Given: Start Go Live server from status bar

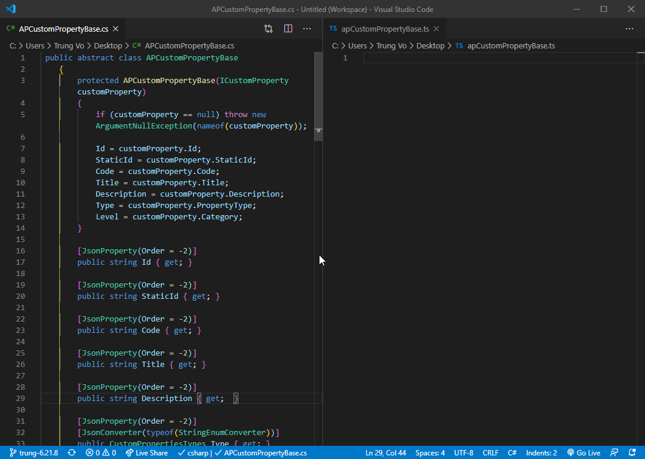Looking at the screenshot, I should (583, 453).
